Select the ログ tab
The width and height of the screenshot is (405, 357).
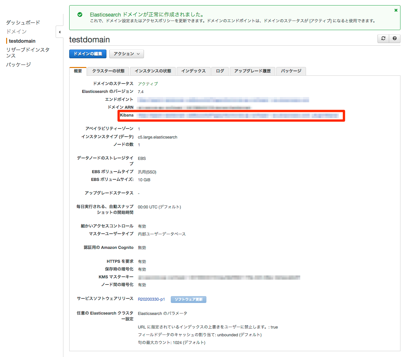220,71
